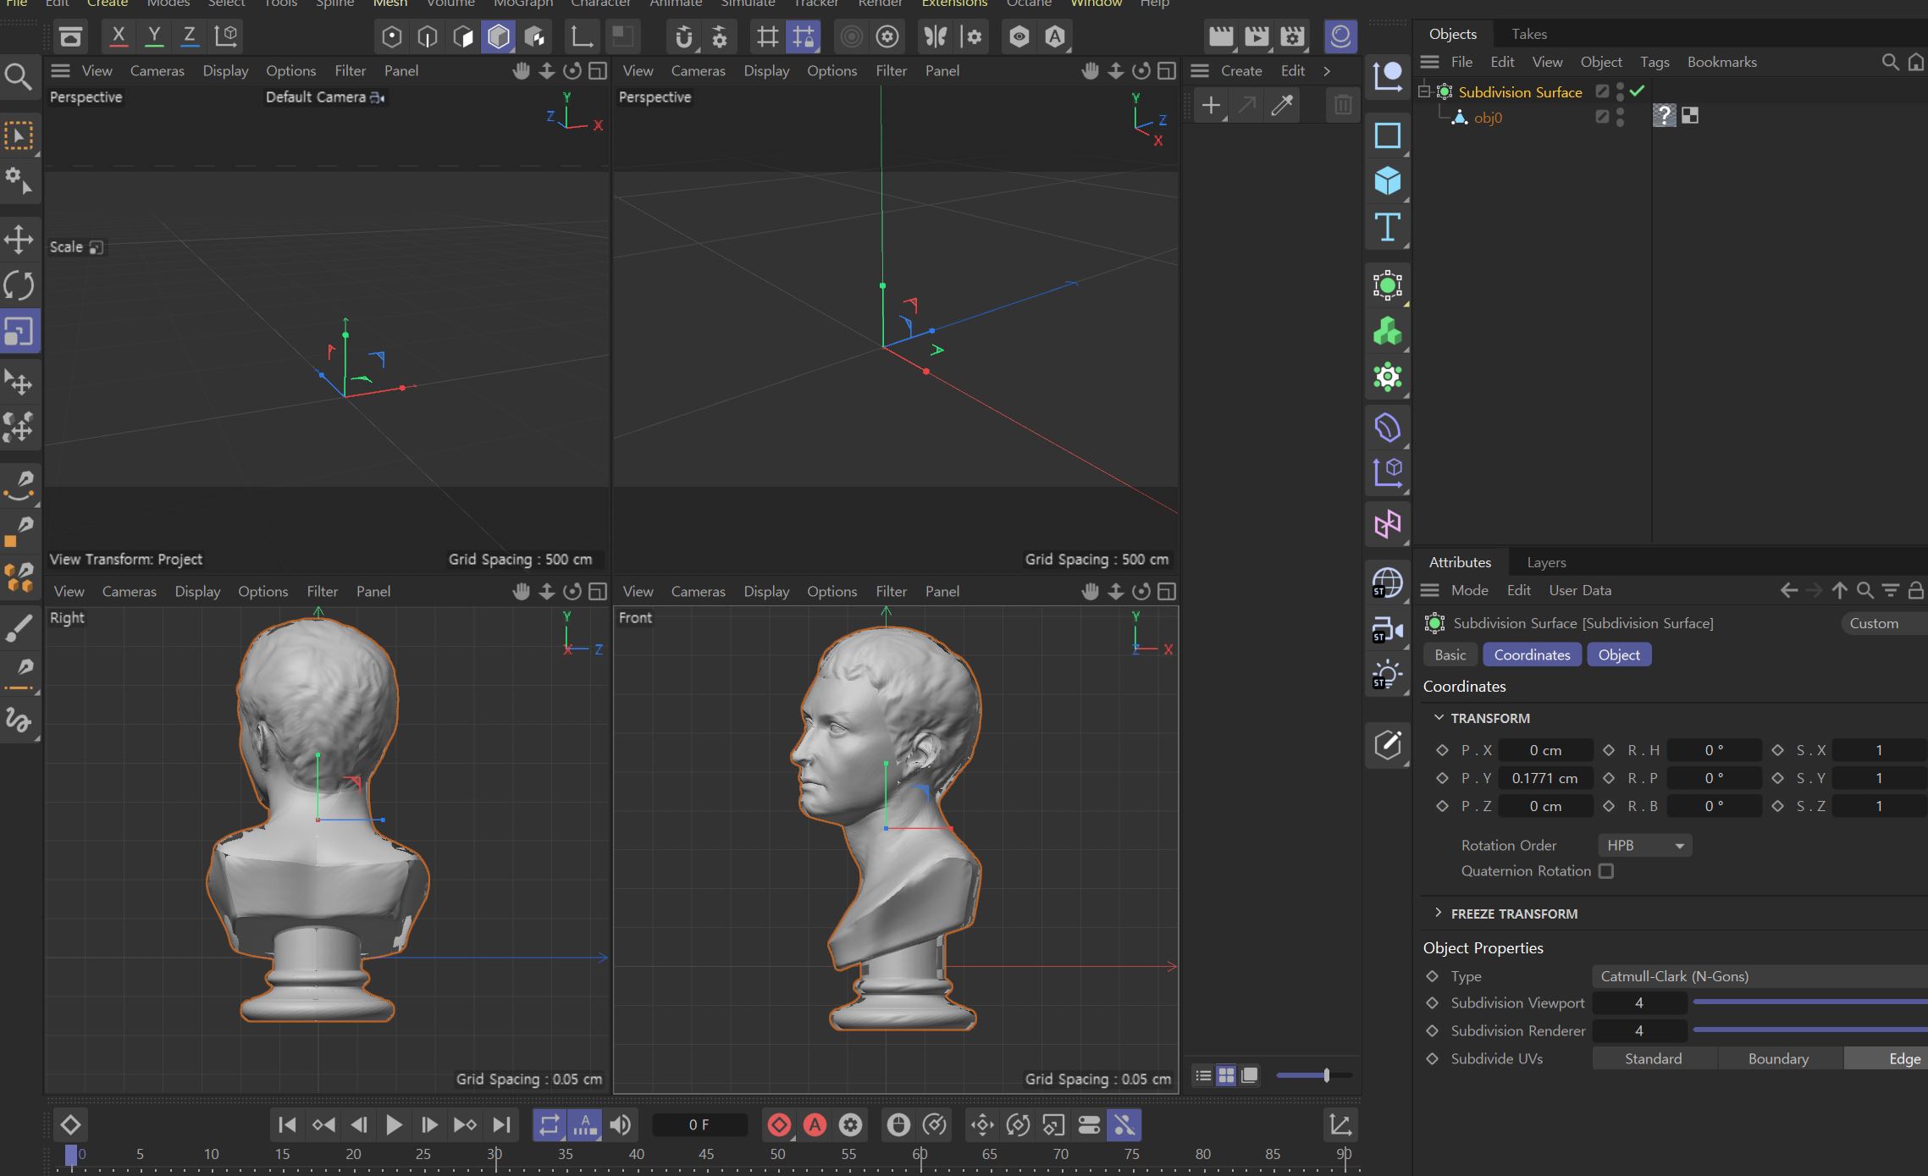1928x1176 pixels.
Task: Delete material trash icon
Action: [1343, 105]
